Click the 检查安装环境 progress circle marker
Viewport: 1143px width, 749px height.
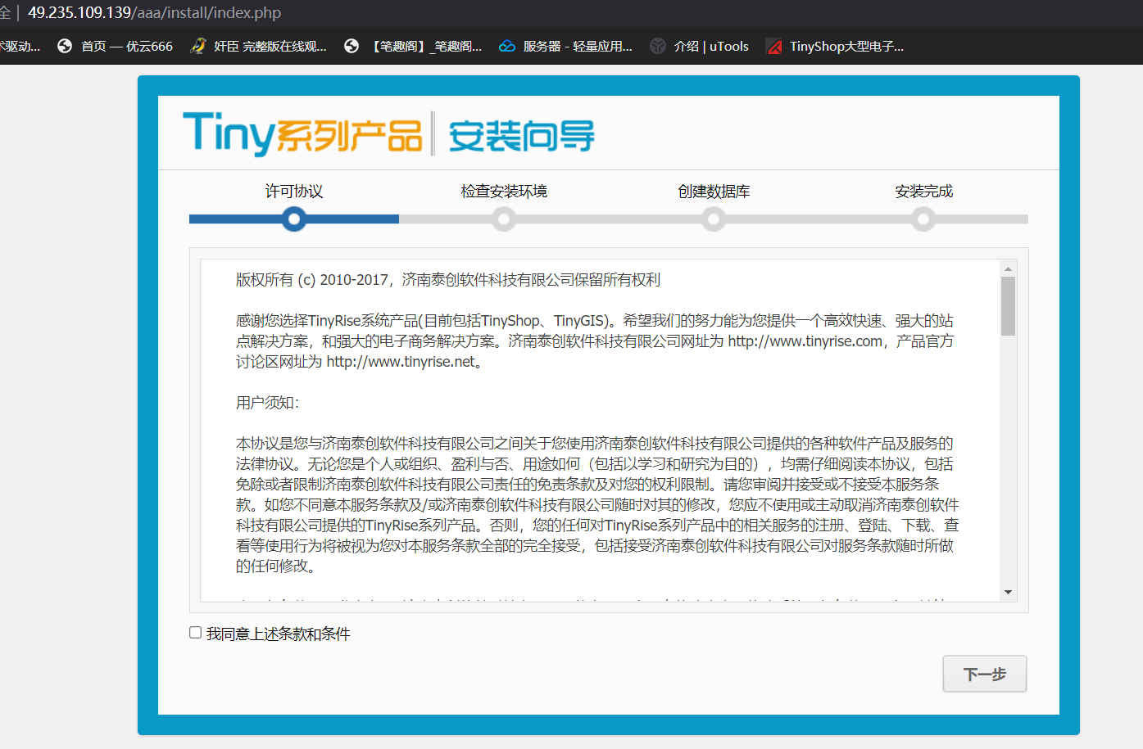504,219
